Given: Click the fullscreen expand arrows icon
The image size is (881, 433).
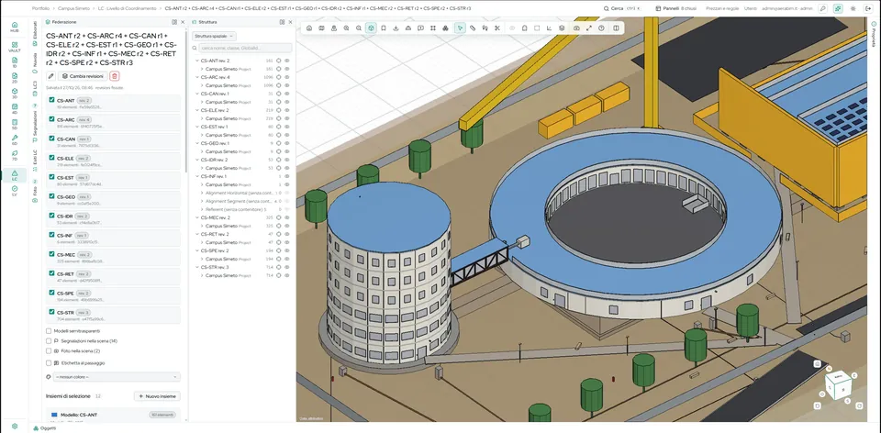Looking at the screenshot, I should click(589, 28).
